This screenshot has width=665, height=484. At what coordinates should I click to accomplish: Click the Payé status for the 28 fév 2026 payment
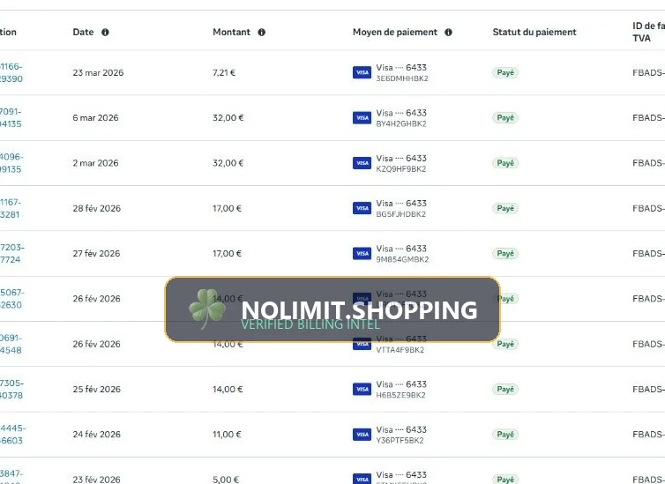[x=505, y=208]
